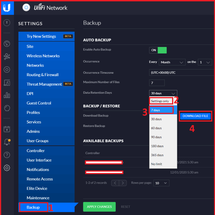This screenshot has width=215, height=215.
Task: Open Maintenance settings
Action: (46, 198)
